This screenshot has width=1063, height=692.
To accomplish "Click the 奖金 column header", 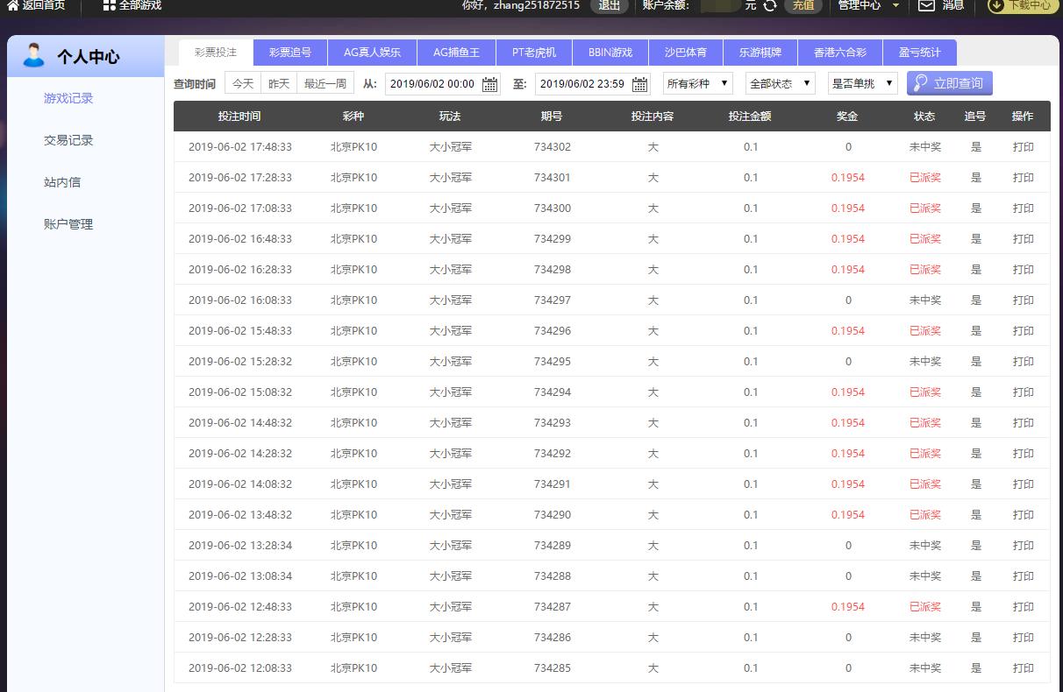I will point(847,117).
